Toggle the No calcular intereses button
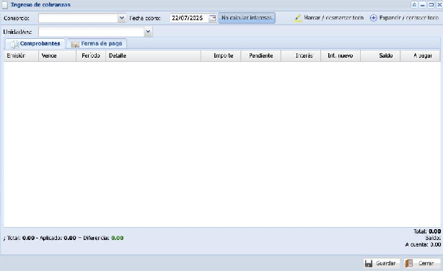 [247, 18]
